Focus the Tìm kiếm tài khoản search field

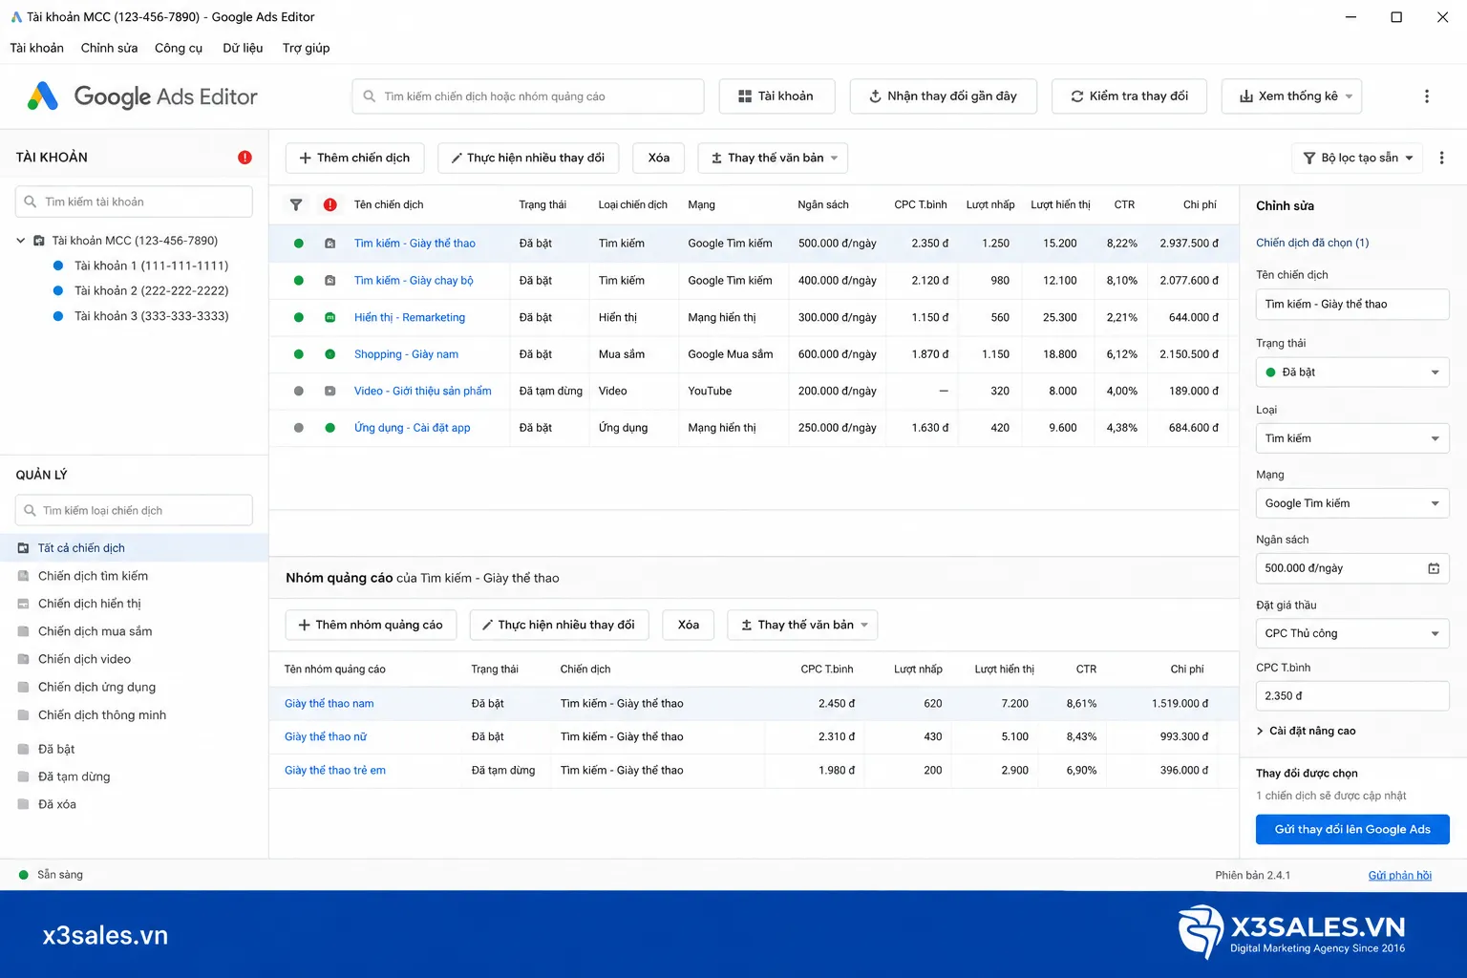134,202
